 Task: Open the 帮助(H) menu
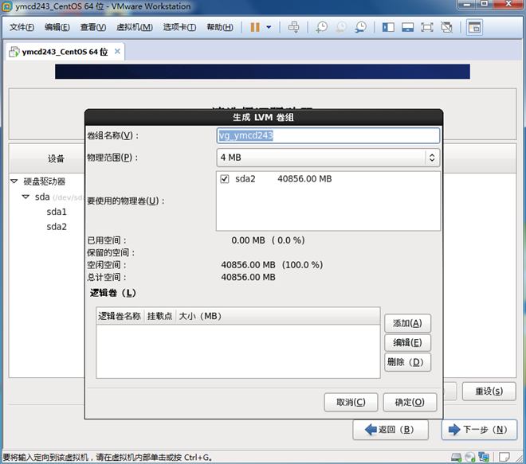tap(220, 27)
